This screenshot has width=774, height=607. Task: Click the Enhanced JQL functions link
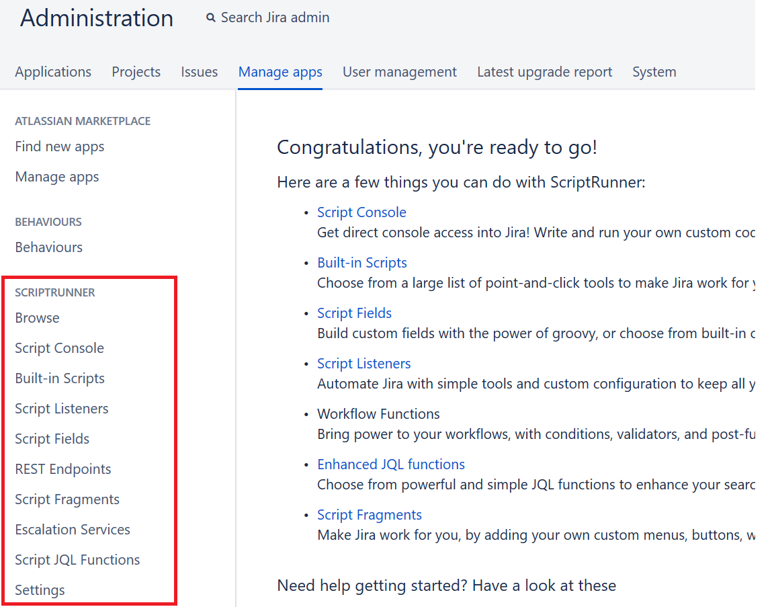pyautogui.click(x=391, y=464)
